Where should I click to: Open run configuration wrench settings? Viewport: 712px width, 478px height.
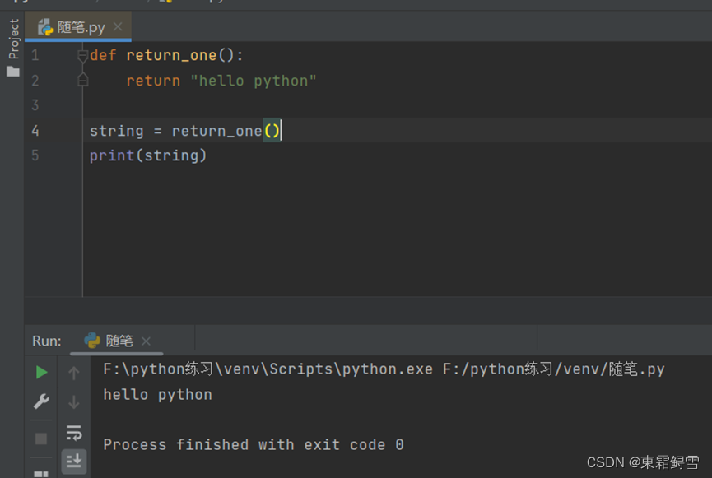click(41, 401)
